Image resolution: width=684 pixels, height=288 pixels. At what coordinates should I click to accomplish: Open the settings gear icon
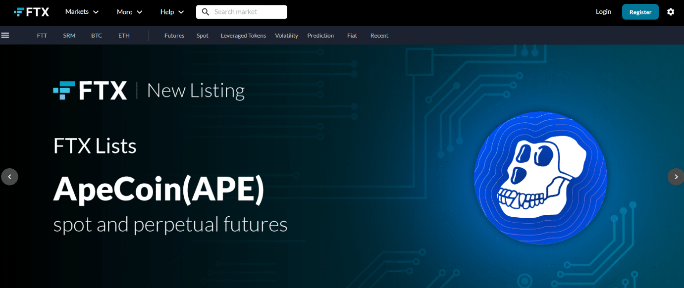point(671,12)
